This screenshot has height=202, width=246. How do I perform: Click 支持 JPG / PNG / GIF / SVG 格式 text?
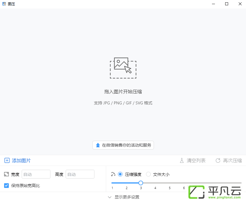tap(123, 103)
